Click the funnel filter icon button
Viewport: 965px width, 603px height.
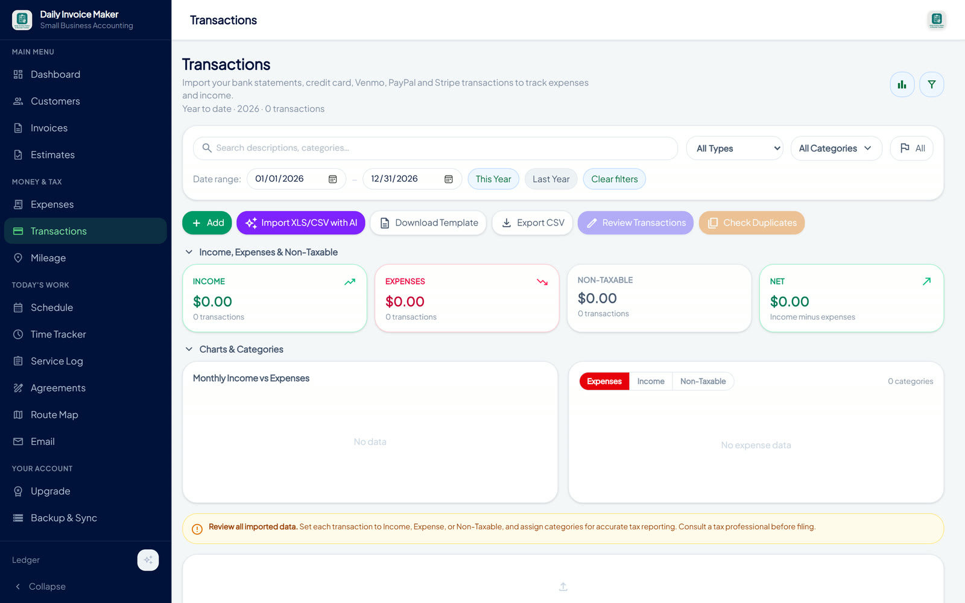pos(932,84)
